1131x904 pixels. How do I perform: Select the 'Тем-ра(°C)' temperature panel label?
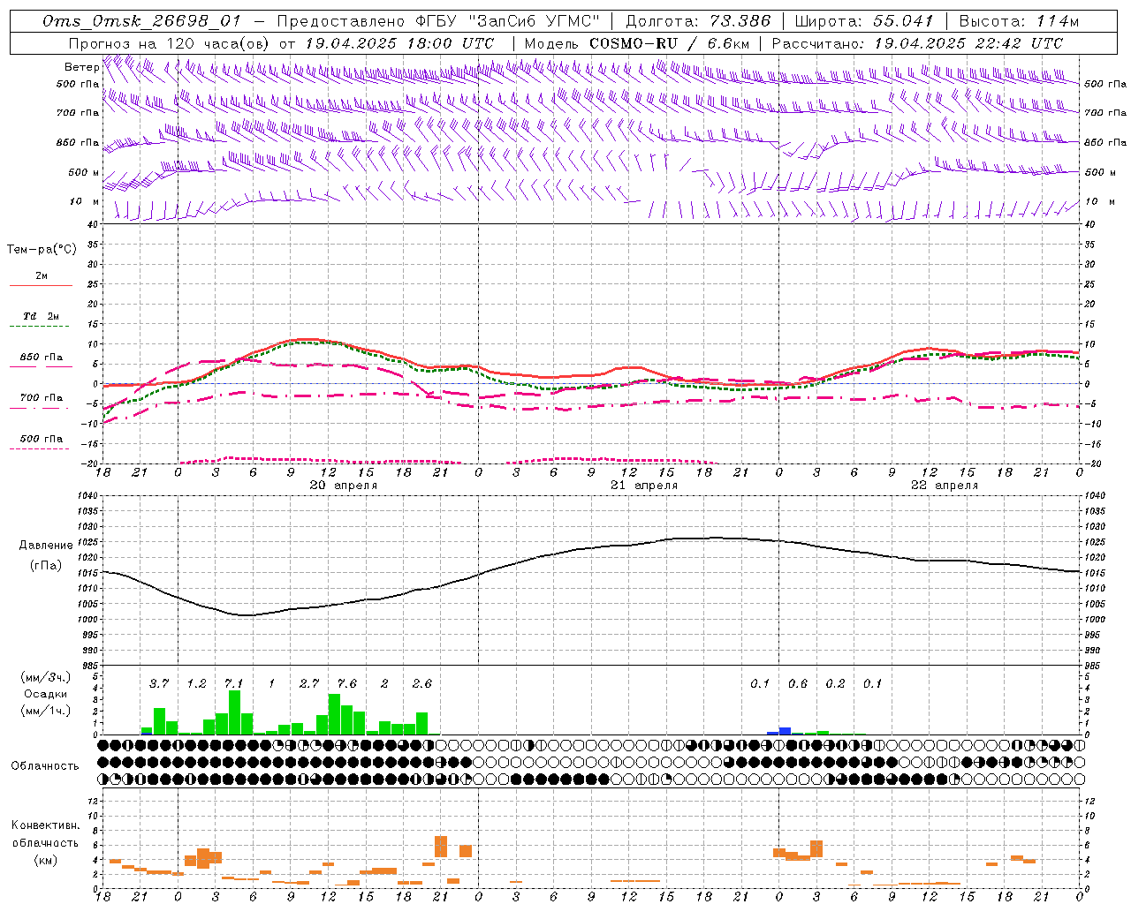[x=42, y=250]
